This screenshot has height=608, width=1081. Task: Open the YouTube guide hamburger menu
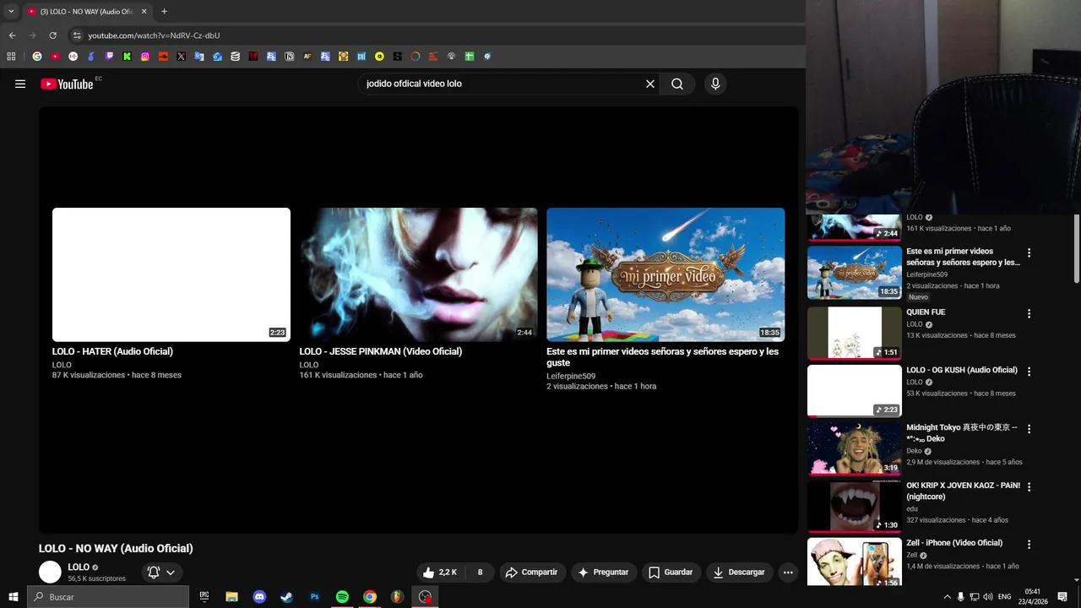20,84
